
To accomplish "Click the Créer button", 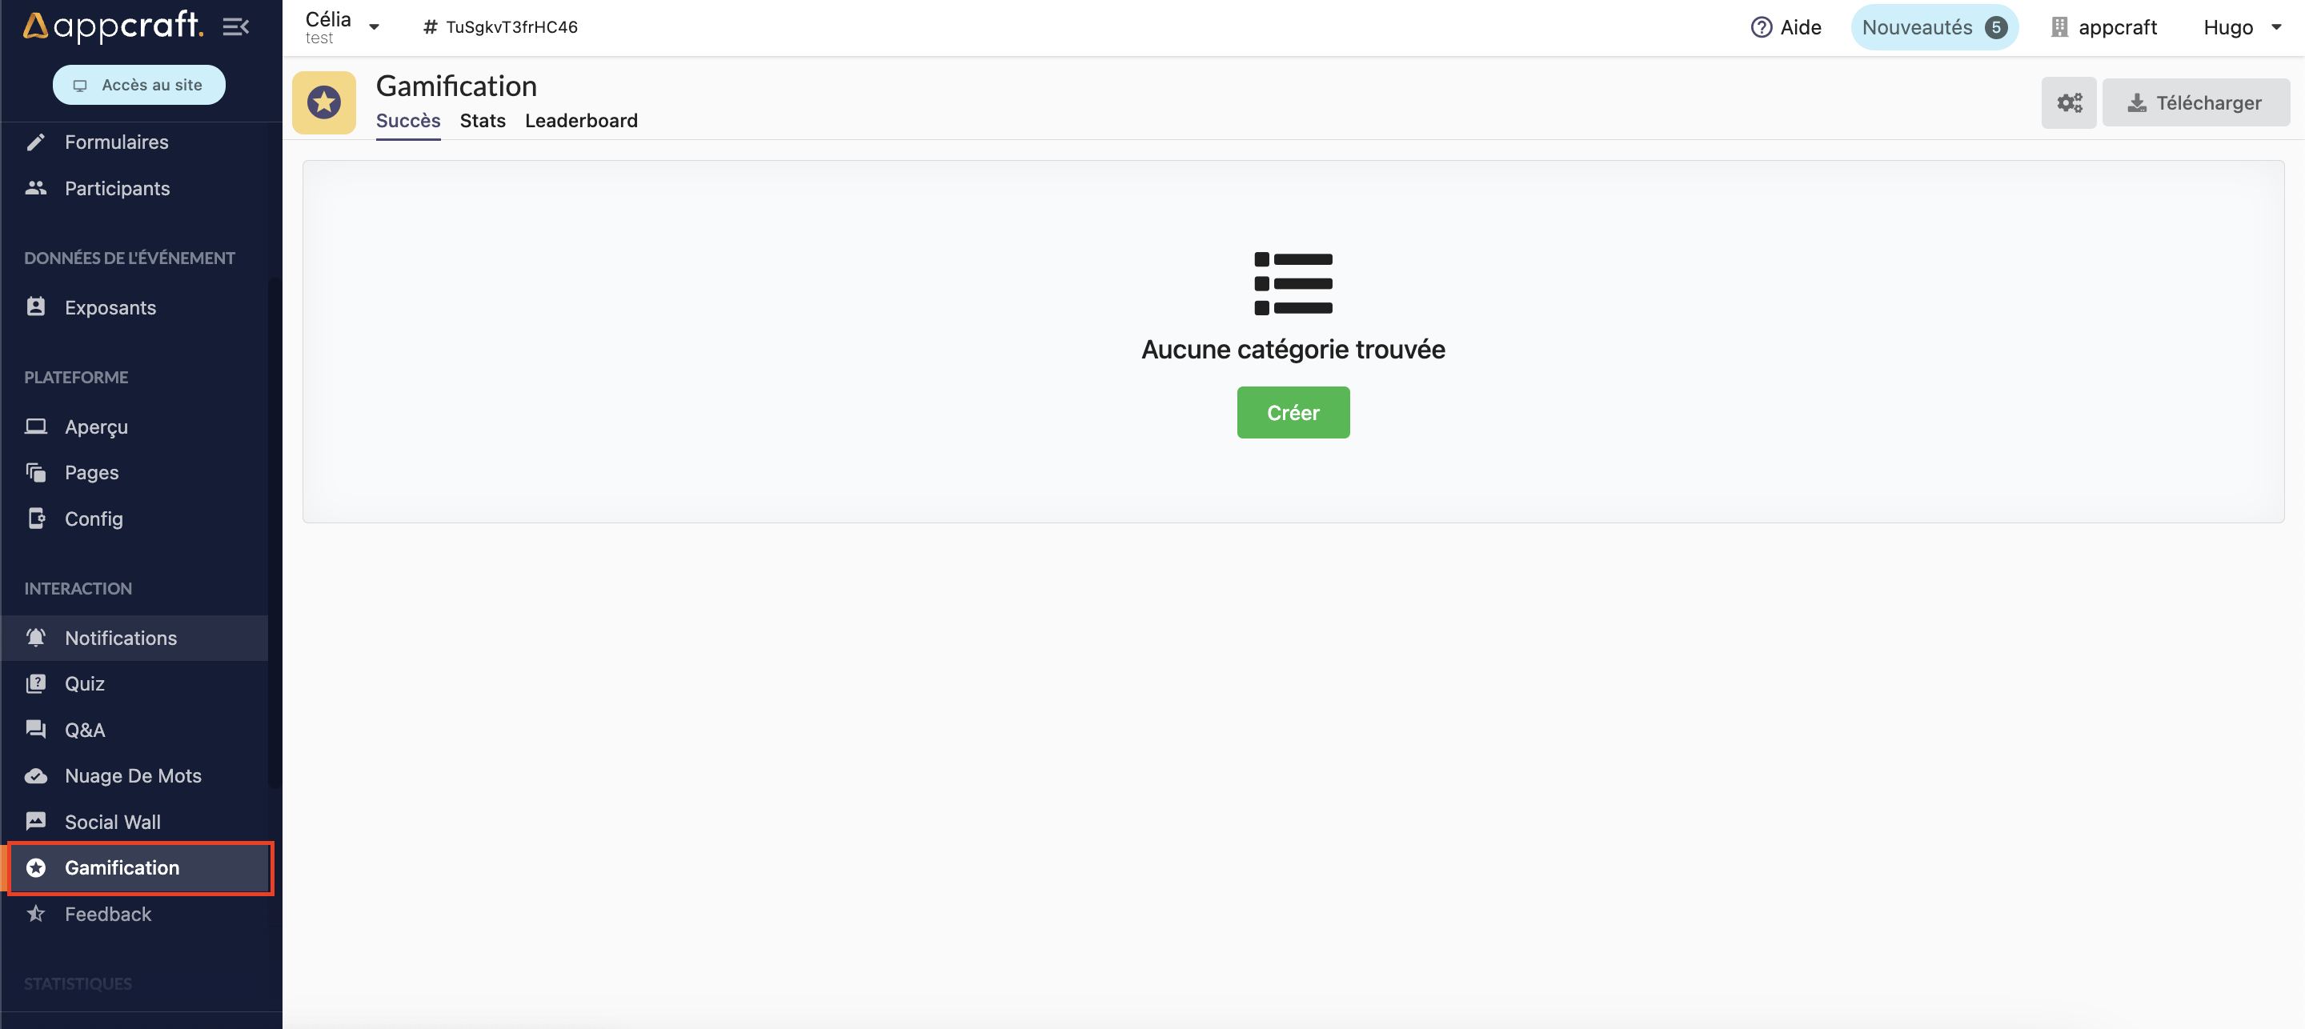I will (1292, 411).
